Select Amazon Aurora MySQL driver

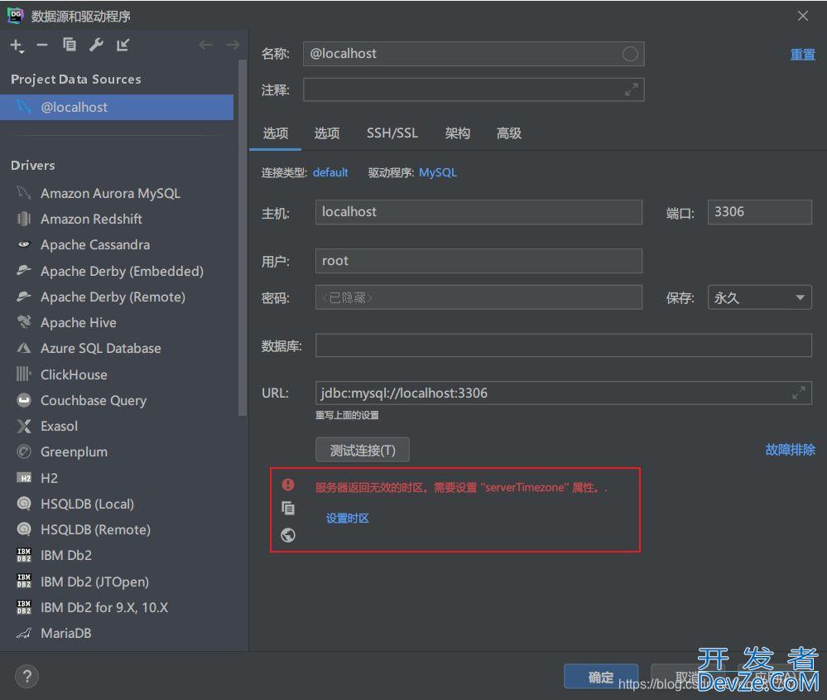(x=118, y=193)
